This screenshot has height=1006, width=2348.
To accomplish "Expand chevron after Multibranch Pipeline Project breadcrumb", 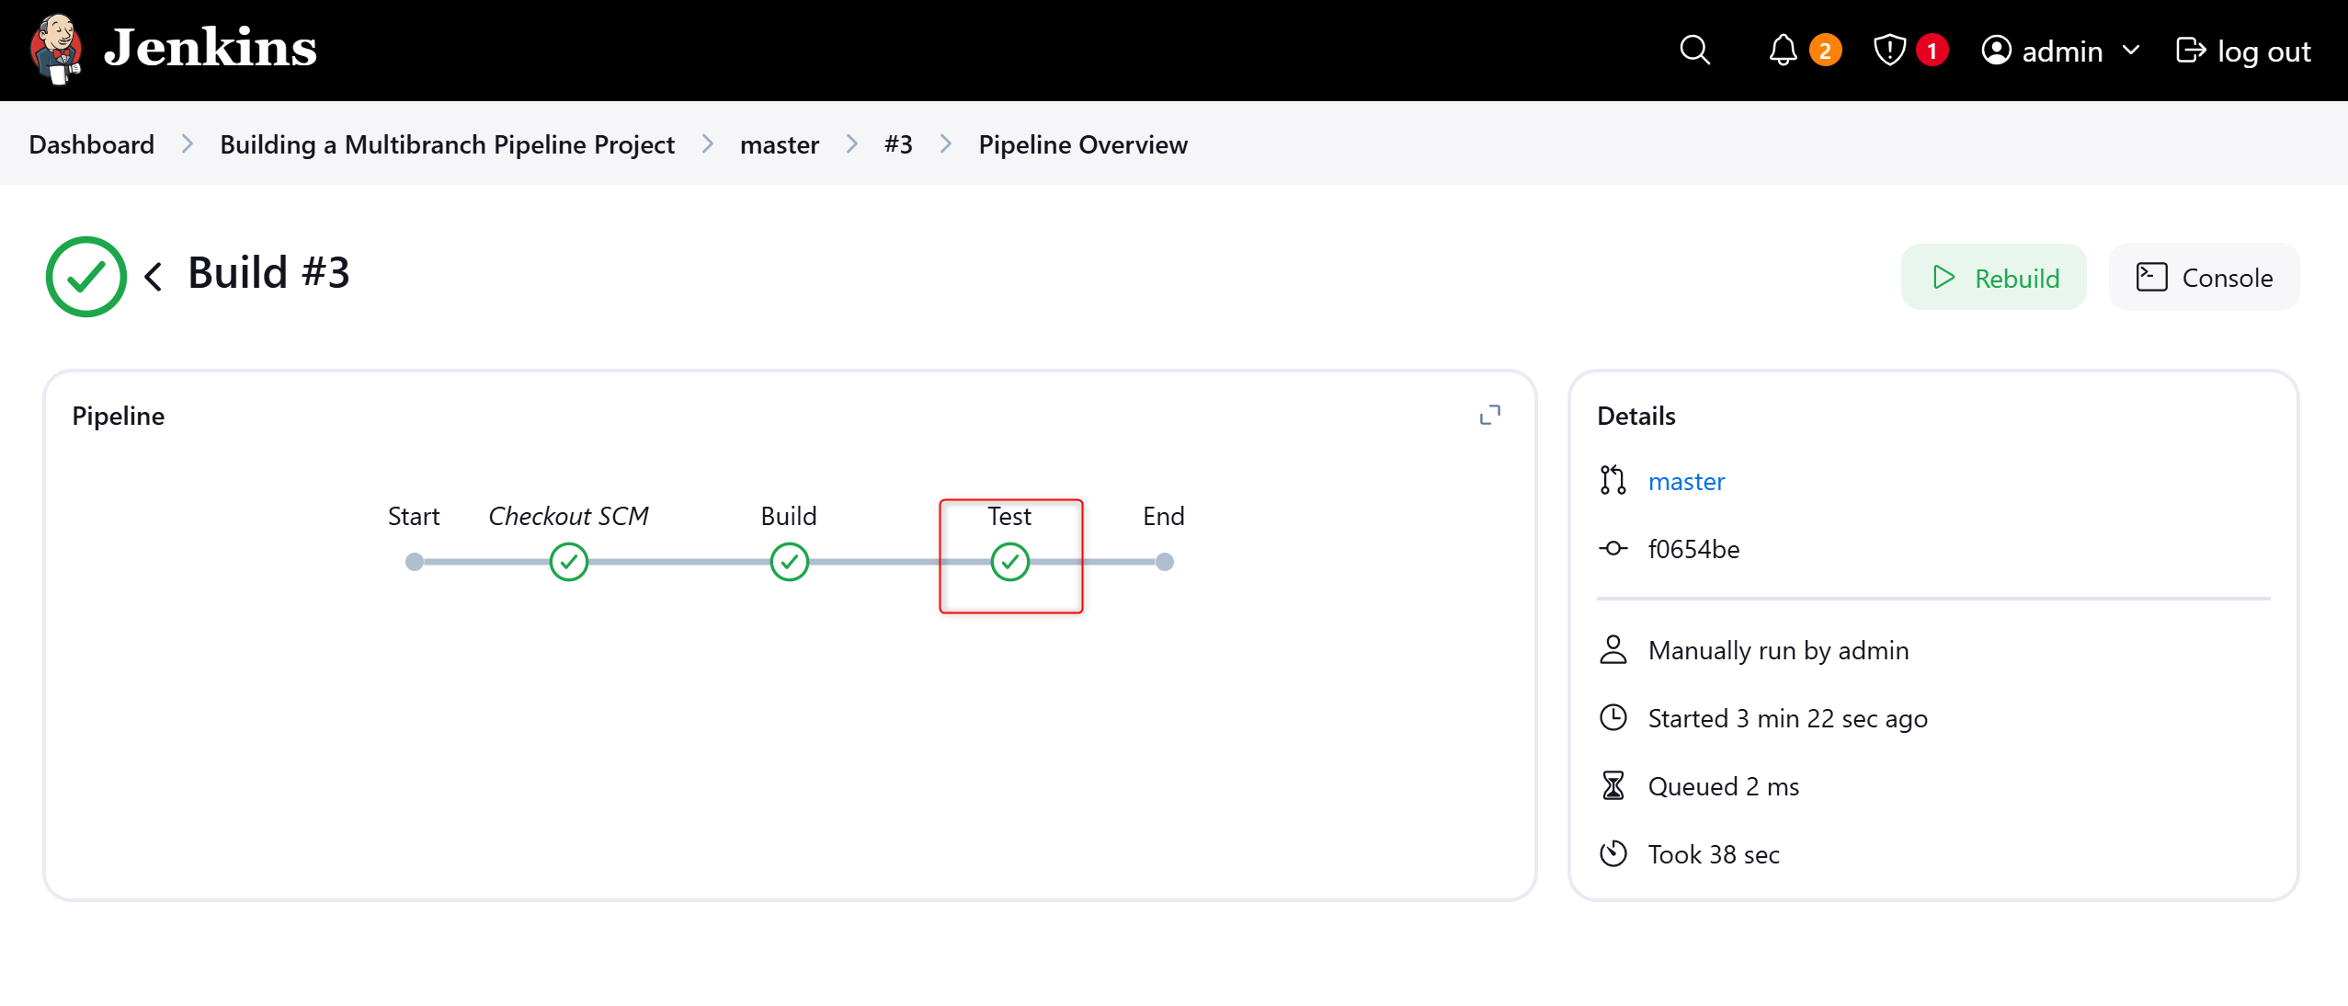I will pyautogui.click(x=707, y=144).
